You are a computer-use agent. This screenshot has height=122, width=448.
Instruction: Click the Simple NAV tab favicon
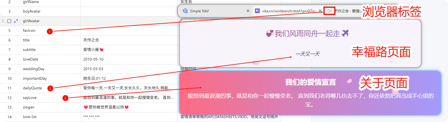(185, 11)
